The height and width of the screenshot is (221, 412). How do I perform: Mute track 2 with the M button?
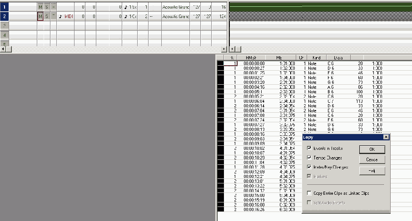(x=40, y=16)
